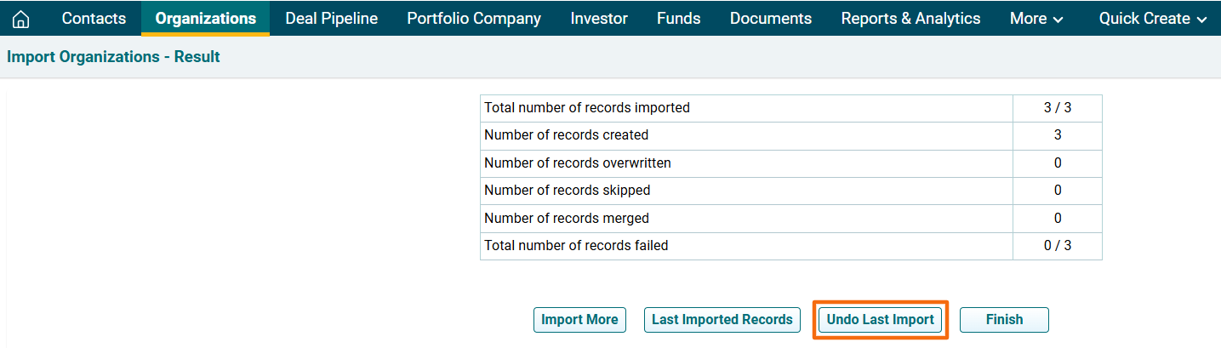Open the Quick Create dropdown

pyautogui.click(x=1153, y=19)
